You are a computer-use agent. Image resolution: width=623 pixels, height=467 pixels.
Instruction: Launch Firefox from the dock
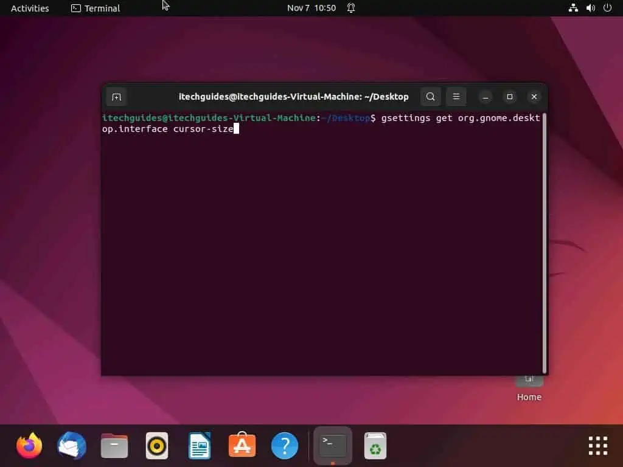tap(29, 445)
